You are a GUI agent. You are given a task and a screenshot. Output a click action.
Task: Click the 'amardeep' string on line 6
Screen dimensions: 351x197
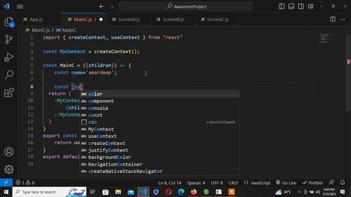pos(100,73)
